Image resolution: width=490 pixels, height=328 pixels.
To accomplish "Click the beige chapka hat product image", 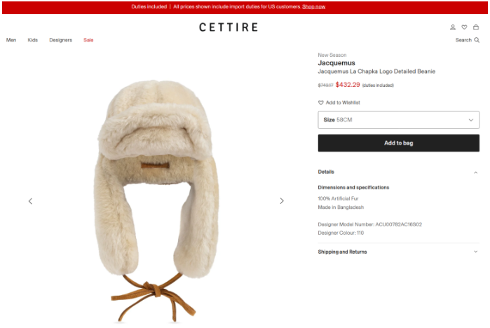I will coord(156,200).
